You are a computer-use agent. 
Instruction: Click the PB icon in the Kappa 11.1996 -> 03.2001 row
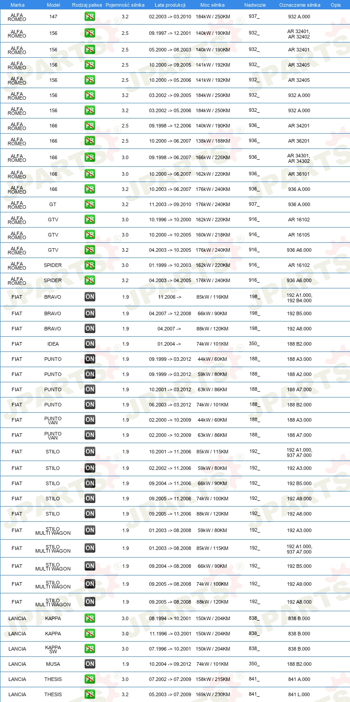(90, 634)
